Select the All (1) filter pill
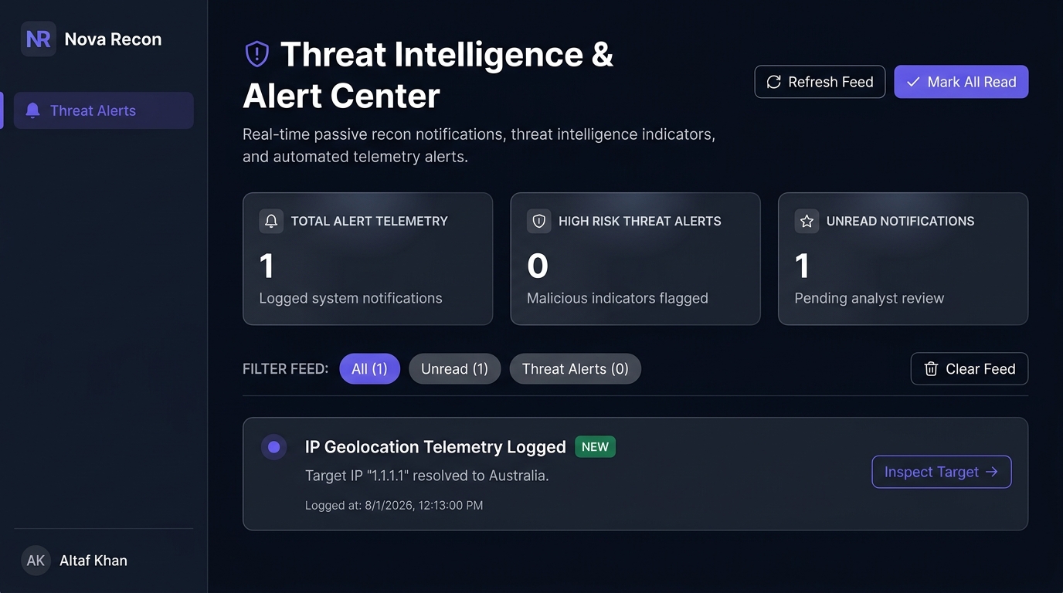The width and height of the screenshot is (1063, 593). coord(369,369)
